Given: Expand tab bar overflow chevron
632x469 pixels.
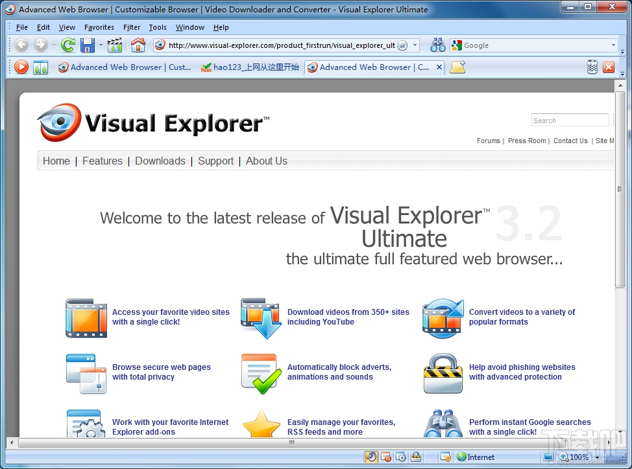Looking at the screenshot, I should [x=622, y=74].
